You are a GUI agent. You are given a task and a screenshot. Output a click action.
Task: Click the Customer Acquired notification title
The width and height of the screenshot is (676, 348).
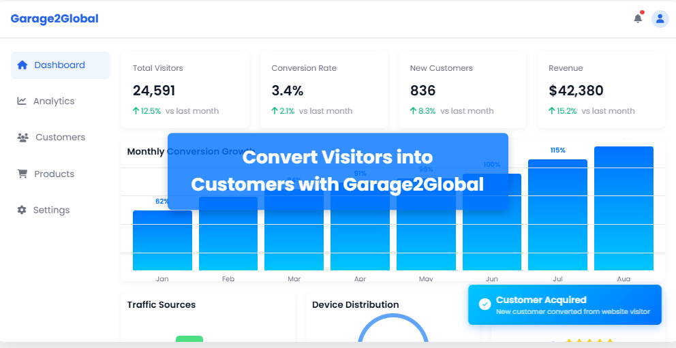click(541, 300)
